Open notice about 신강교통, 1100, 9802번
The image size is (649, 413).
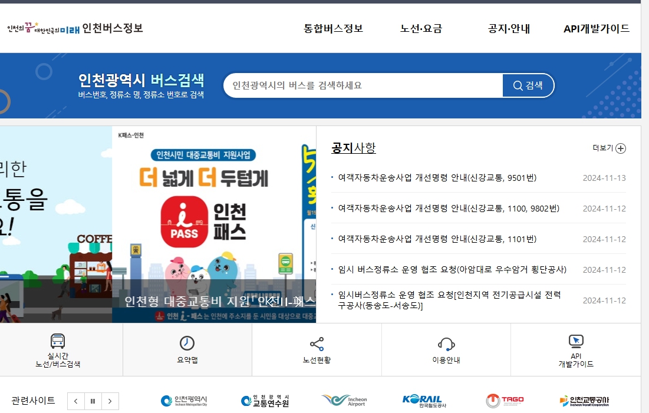tap(449, 208)
